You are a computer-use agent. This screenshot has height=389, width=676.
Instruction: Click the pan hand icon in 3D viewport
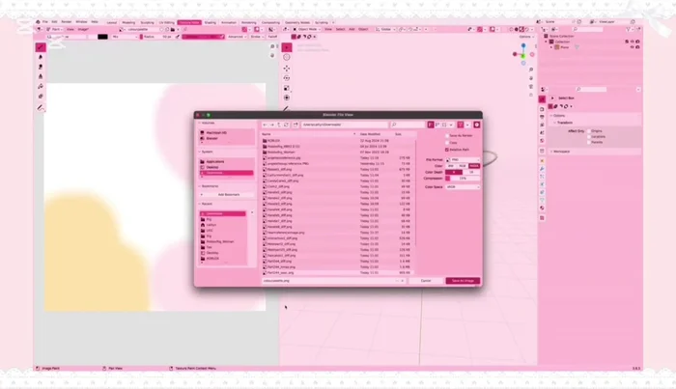(531, 78)
